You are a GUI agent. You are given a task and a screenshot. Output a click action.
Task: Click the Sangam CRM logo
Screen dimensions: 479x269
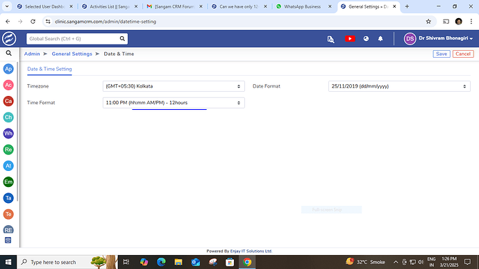click(x=9, y=38)
